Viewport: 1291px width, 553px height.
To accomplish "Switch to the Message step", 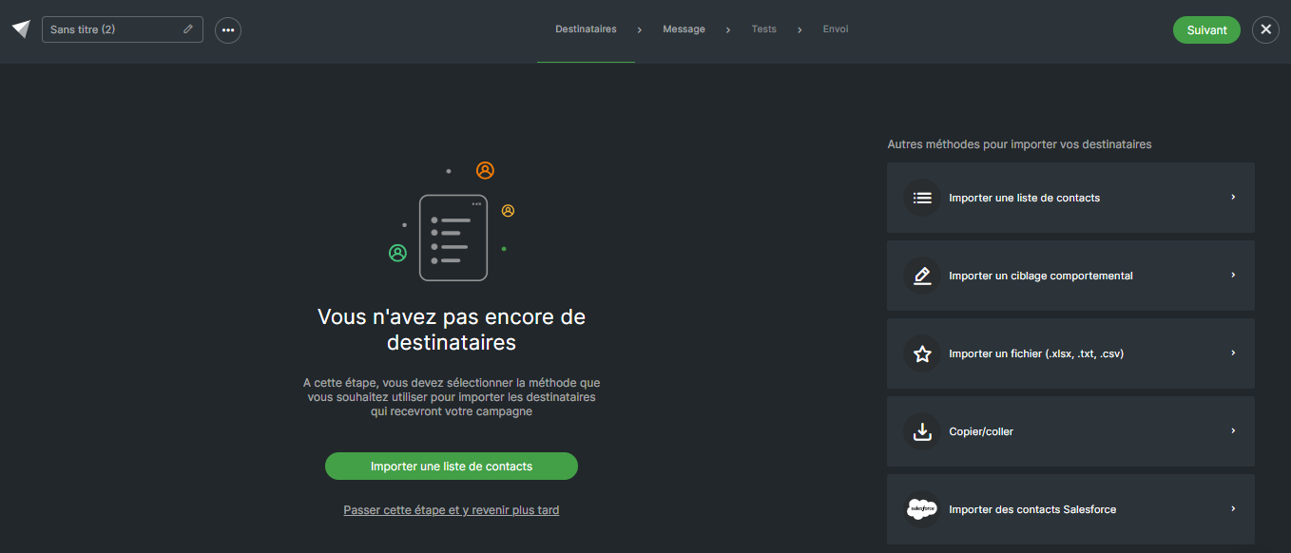I will point(684,29).
